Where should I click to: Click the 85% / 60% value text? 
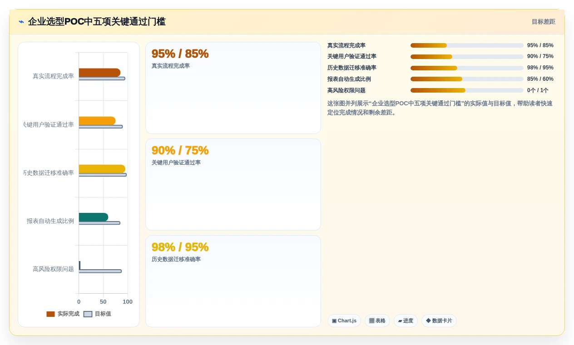[x=540, y=79]
